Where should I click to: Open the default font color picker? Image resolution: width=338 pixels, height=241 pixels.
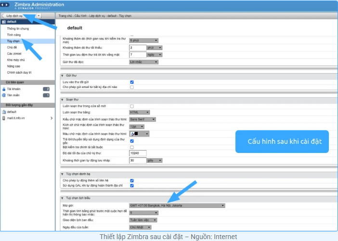139,134
